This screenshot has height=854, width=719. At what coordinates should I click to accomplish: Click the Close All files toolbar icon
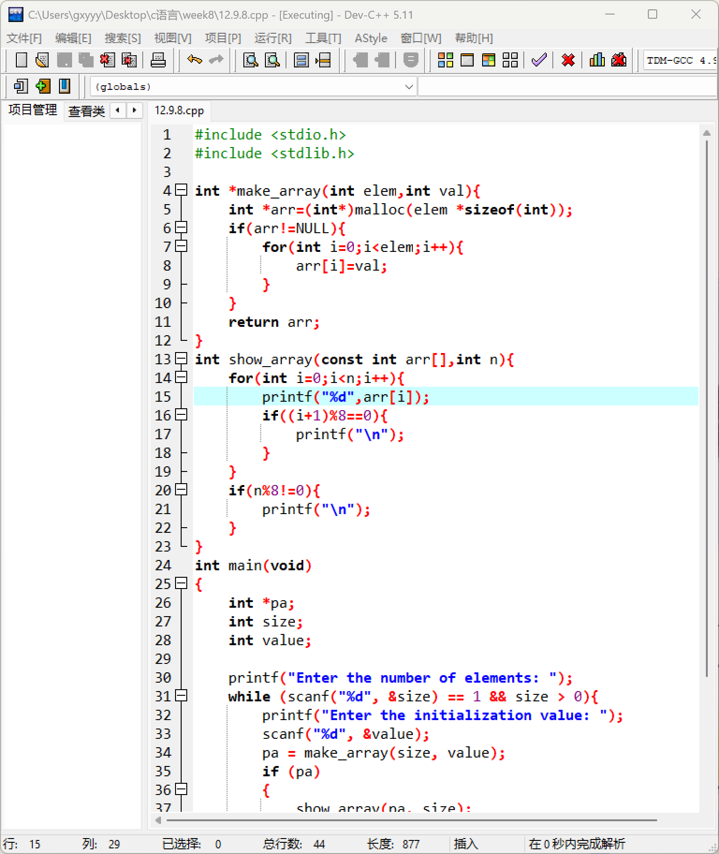(129, 60)
